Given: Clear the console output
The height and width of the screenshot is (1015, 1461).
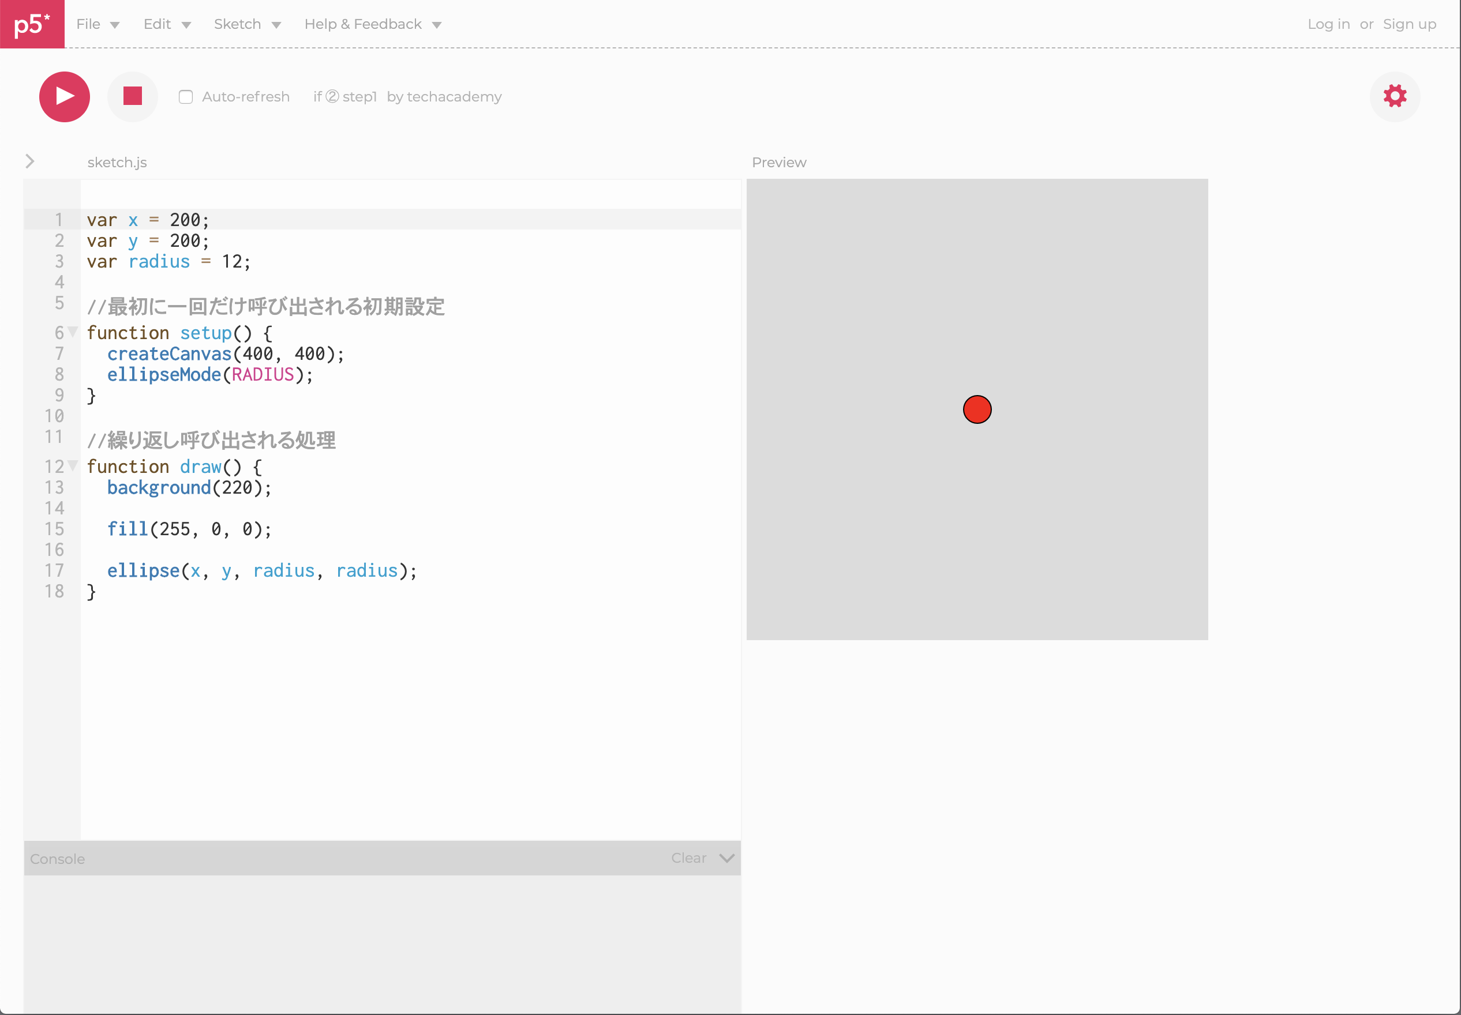Looking at the screenshot, I should (688, 858).
